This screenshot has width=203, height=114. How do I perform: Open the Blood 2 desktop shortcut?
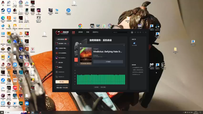click(x=27, y=34)
